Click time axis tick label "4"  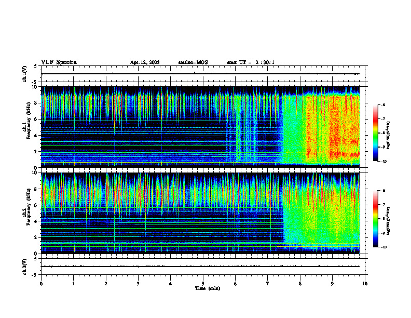pyautogui.click(x=171, y=284)
